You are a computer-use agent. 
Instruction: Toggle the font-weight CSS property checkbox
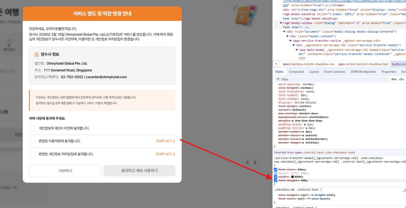pos(276,180)
